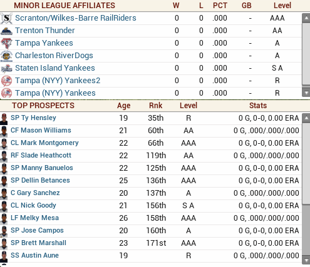Screen dimensions: 310x267
Task: Click Ty Hensley's player portrait
Action: coord(4,119)
